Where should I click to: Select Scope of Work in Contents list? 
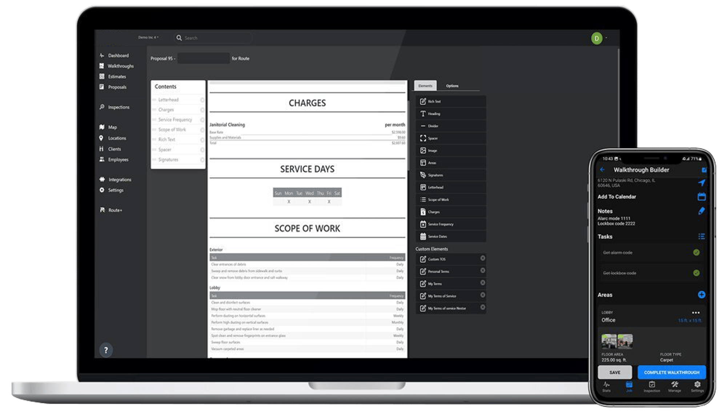(177, 130)
